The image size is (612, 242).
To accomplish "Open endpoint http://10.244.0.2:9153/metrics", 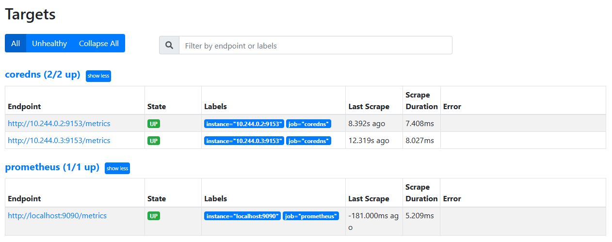I will click(x=59, y=124).
